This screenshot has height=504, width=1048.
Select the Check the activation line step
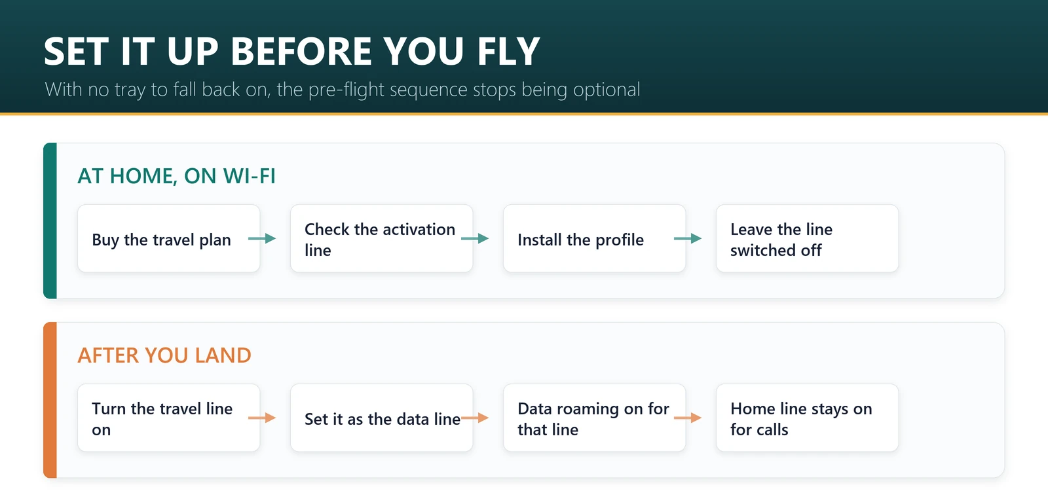(x=382, y=238)
